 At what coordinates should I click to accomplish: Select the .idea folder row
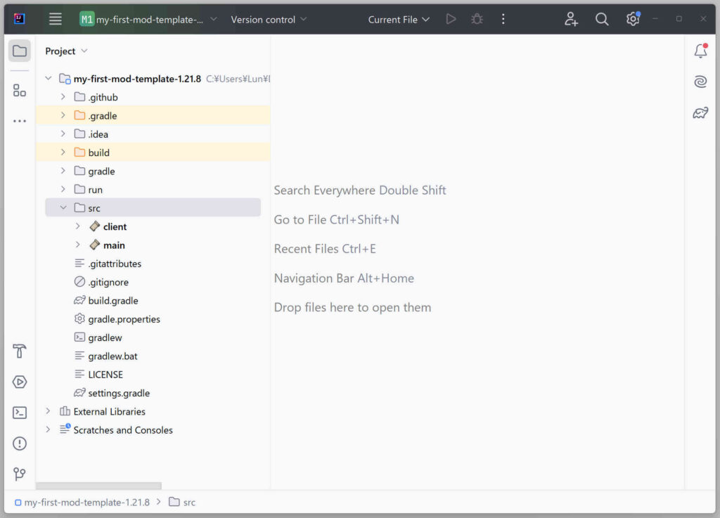(x=153, y=134)
